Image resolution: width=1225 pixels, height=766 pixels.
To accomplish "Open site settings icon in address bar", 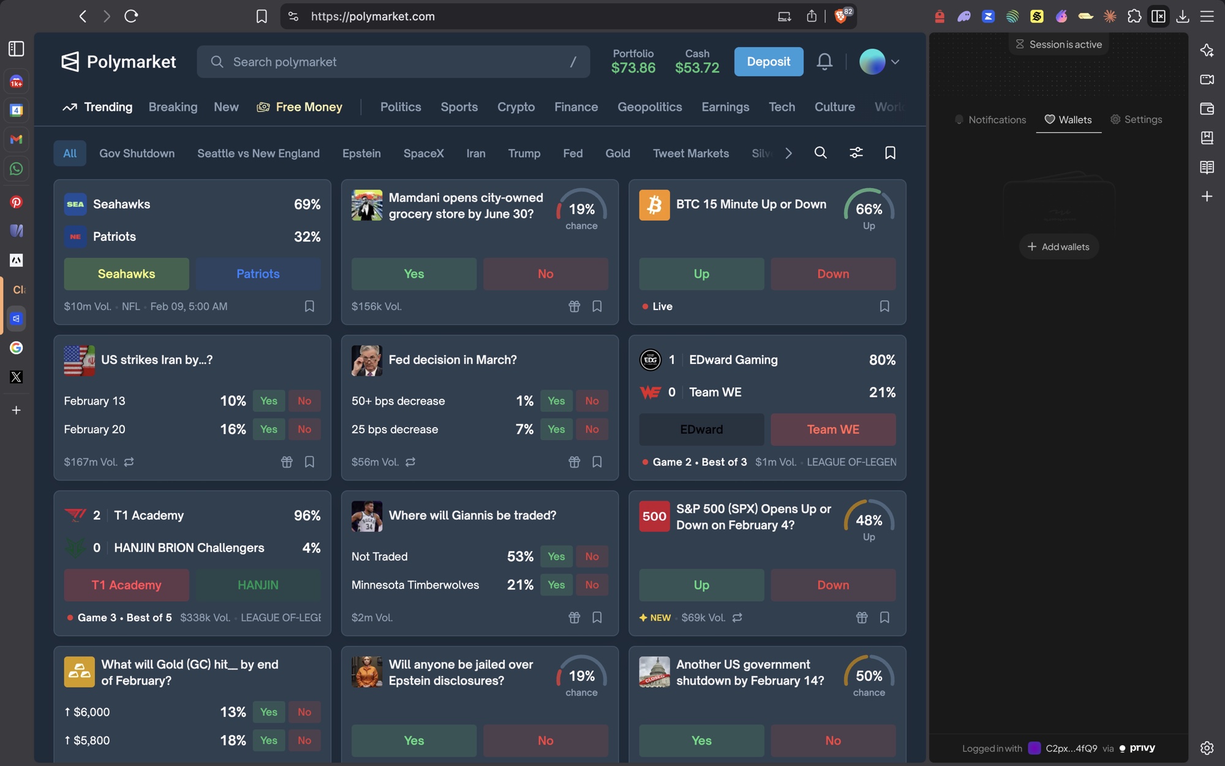I will click(293, 16).
